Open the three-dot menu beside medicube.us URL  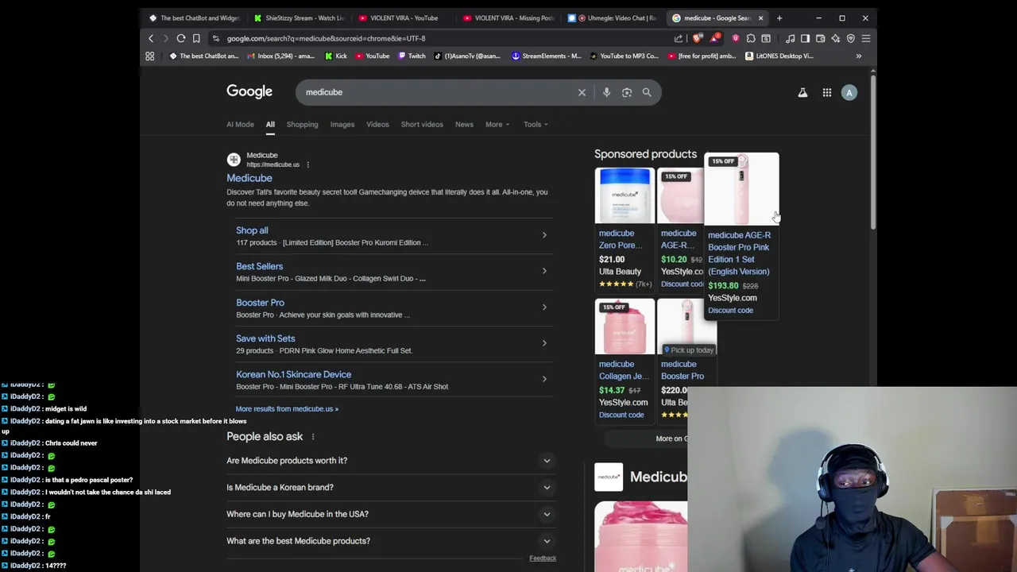(x=307, y=164)
